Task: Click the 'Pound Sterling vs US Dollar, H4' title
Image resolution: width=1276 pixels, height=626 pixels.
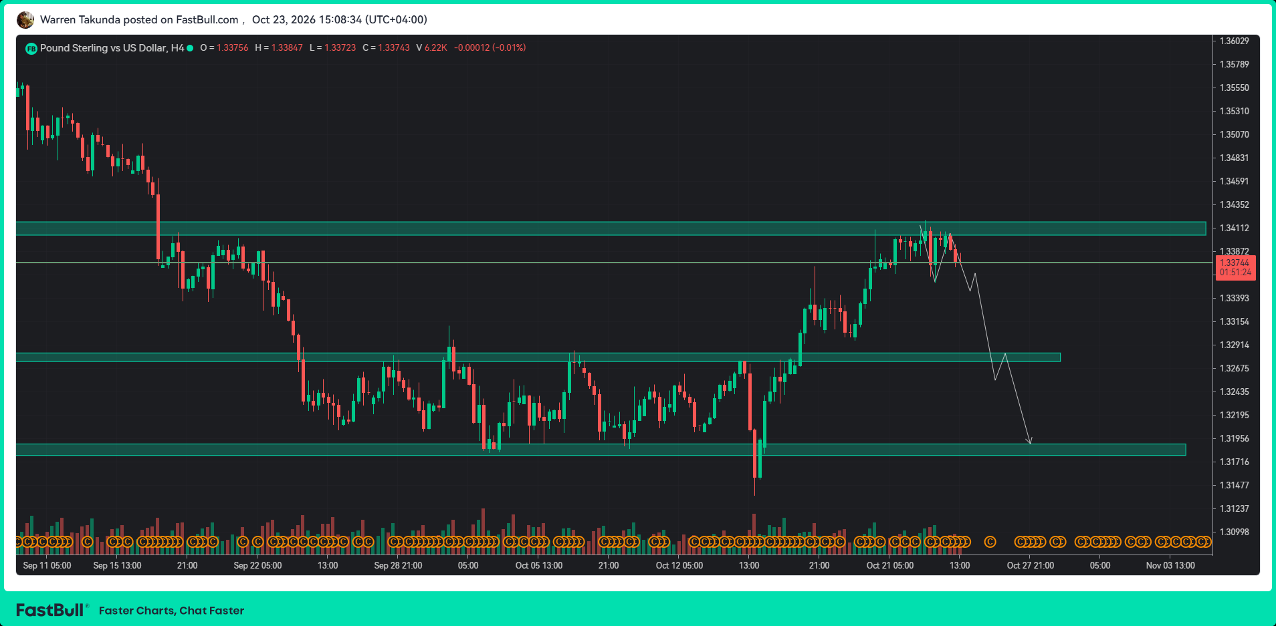Action: pyautogui.click(x=112, y=48)
